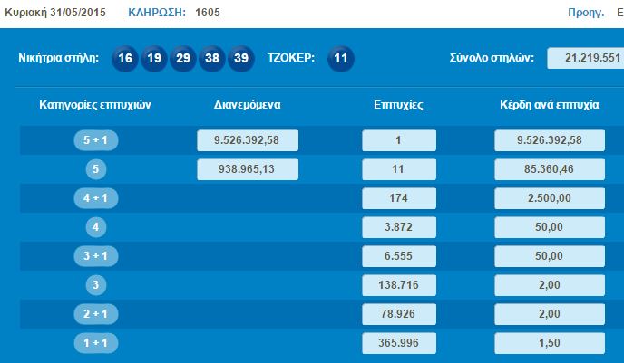
Task: Click the Επιτυχίες field showing 174
Action: coord(399,198)
